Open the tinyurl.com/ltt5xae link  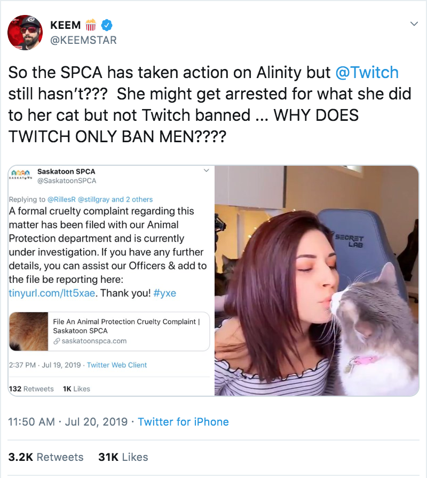[x=52, y=293]
